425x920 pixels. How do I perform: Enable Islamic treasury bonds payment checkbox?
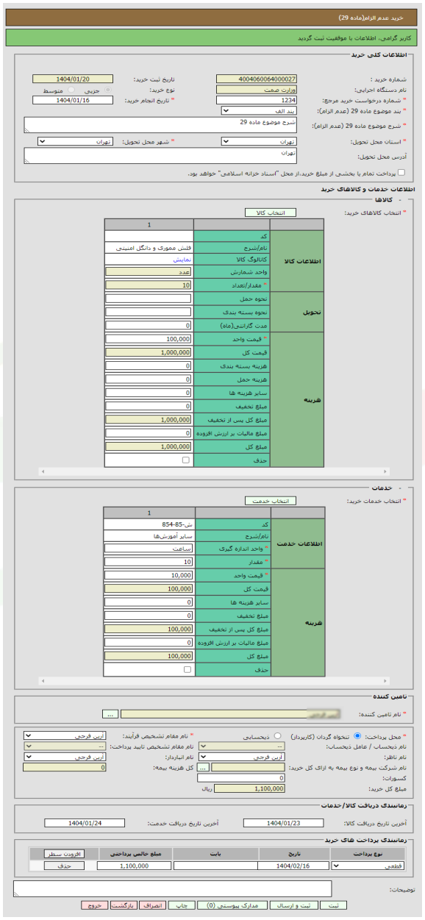401,173
